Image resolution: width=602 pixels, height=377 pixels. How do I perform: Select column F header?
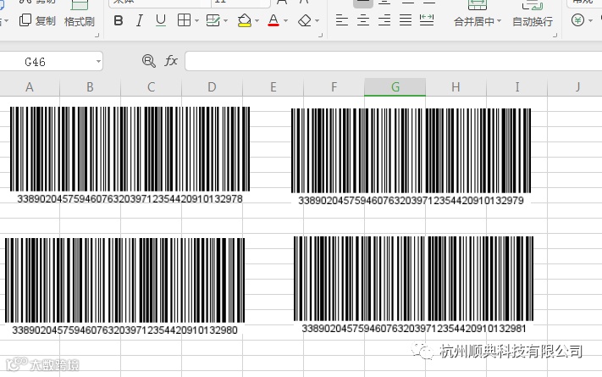coord(334,87)
